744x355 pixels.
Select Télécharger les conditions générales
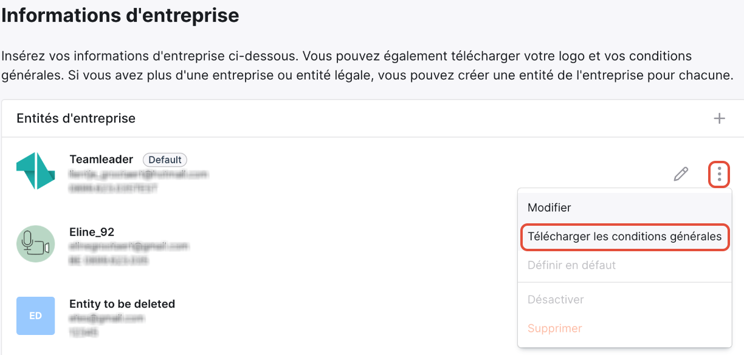click(x=625, y=237)
